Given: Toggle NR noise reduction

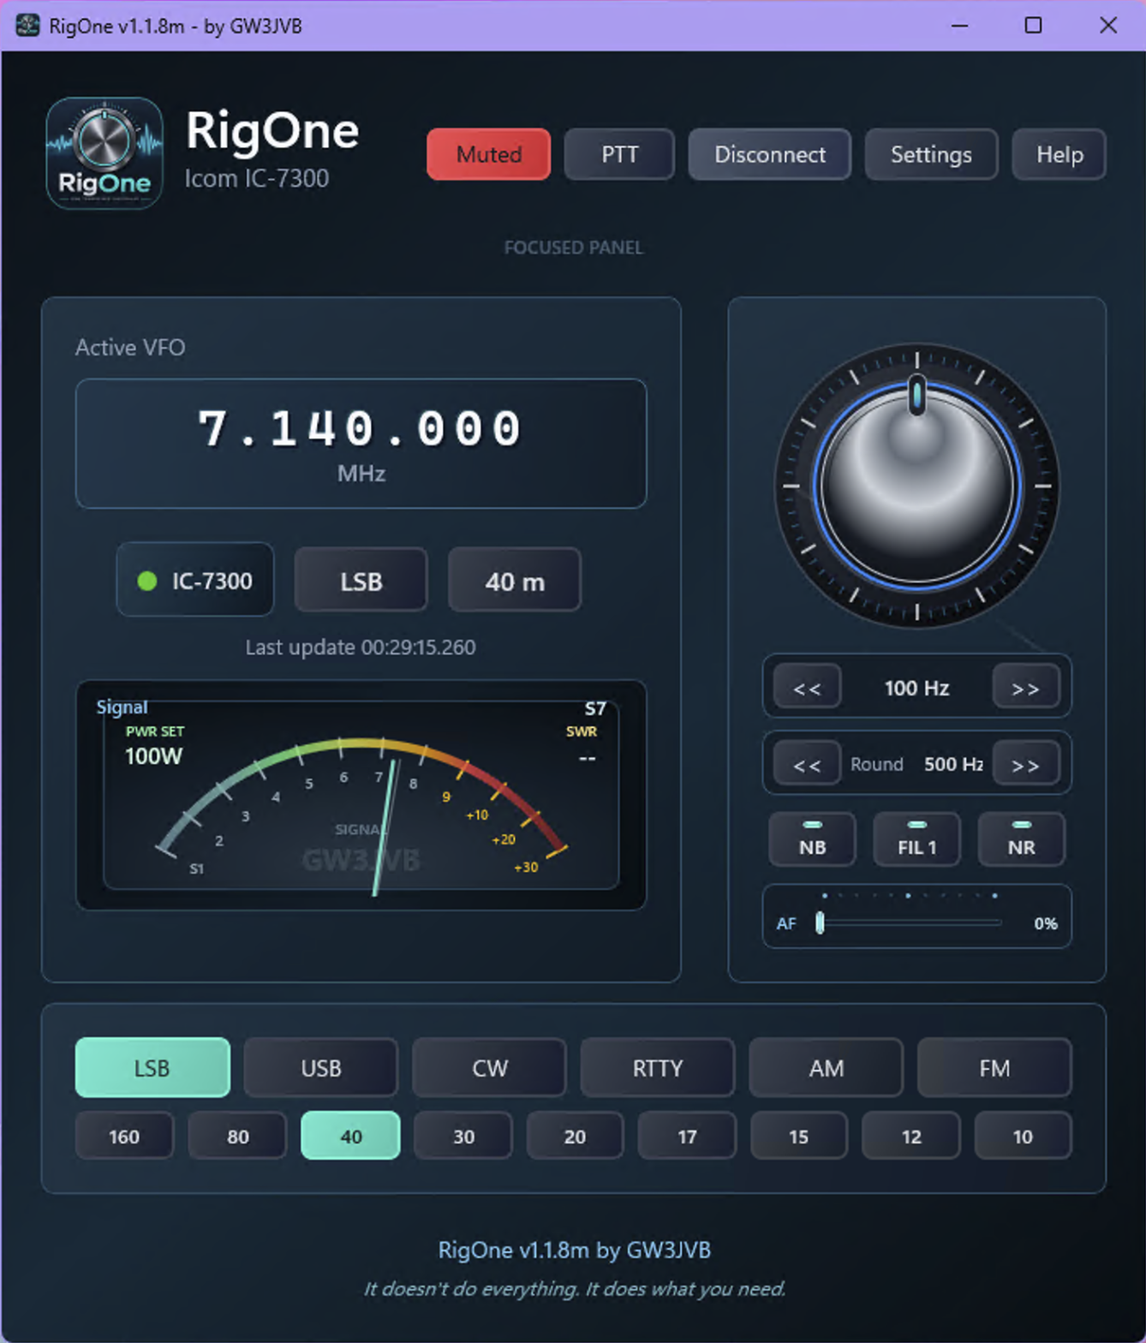Looking at the screenshot, I should coord(1021,839).
